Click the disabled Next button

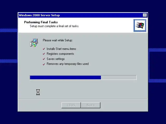click(x=91, y=105)
